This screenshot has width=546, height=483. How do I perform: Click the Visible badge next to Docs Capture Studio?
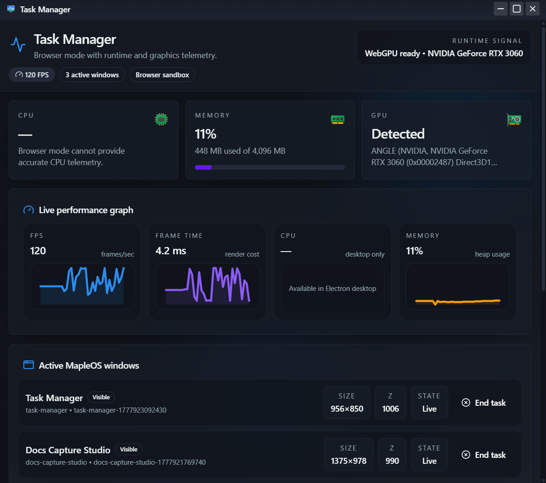pyautogui.click(x=129, y=449)
